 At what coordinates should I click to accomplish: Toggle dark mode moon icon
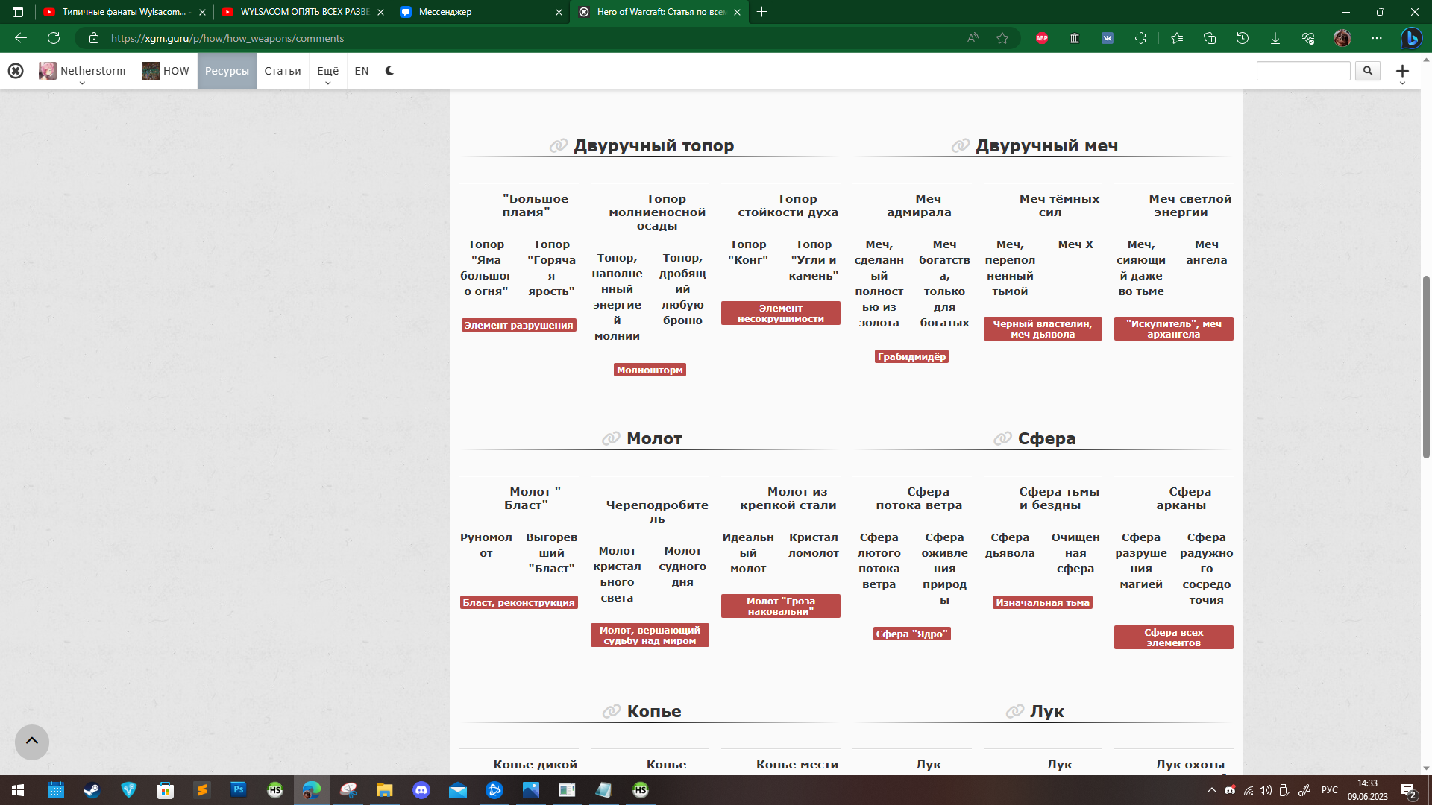click(389, 71)
